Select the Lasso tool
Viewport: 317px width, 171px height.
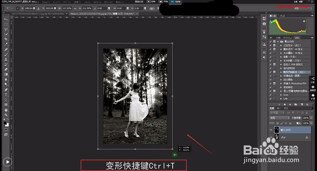click(x=6, y=29)
